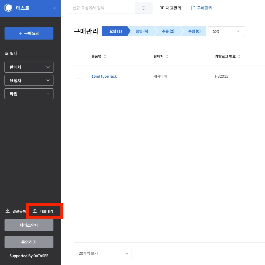This screenshot has width=265, height=265.
Task: Open the 15ml tube rack link
Action: point(104,76)
